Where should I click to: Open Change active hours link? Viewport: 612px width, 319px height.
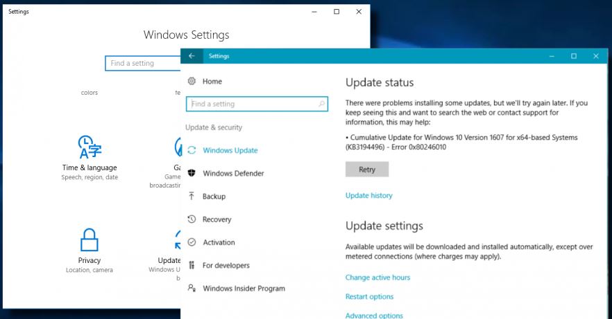[x=377, y=277]
